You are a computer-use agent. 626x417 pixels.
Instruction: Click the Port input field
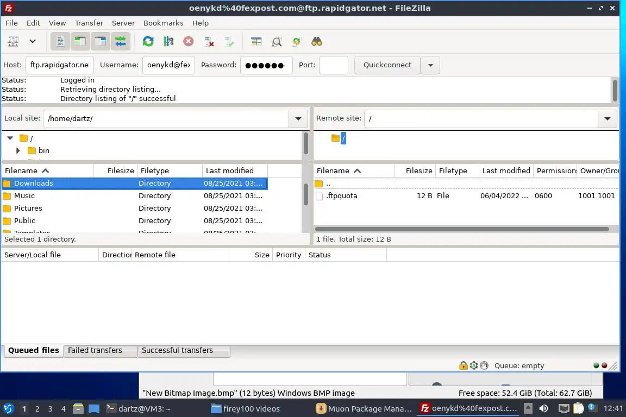(333, 65)
